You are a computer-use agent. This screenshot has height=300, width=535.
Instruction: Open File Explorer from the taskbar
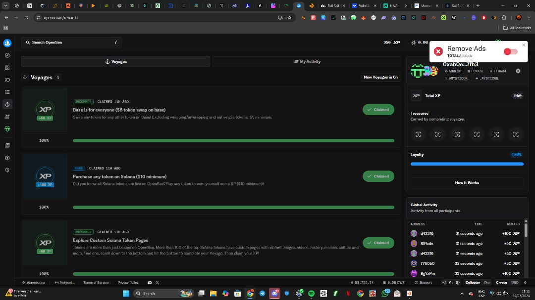pos(213,294)
